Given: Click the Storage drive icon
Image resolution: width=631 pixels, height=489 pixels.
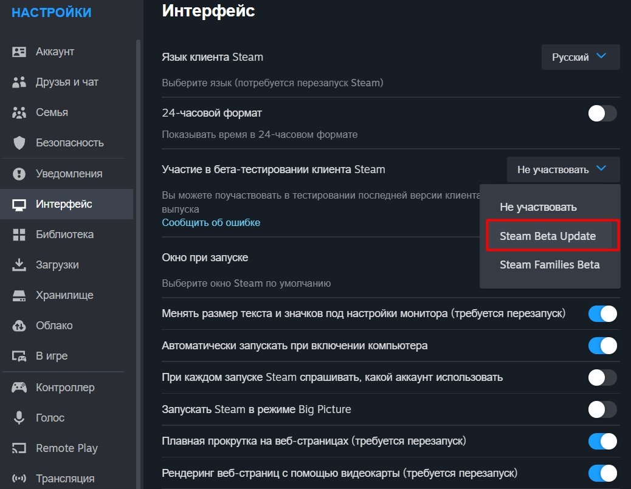Looking at the screenshot, I should click(x=19, y=296).
